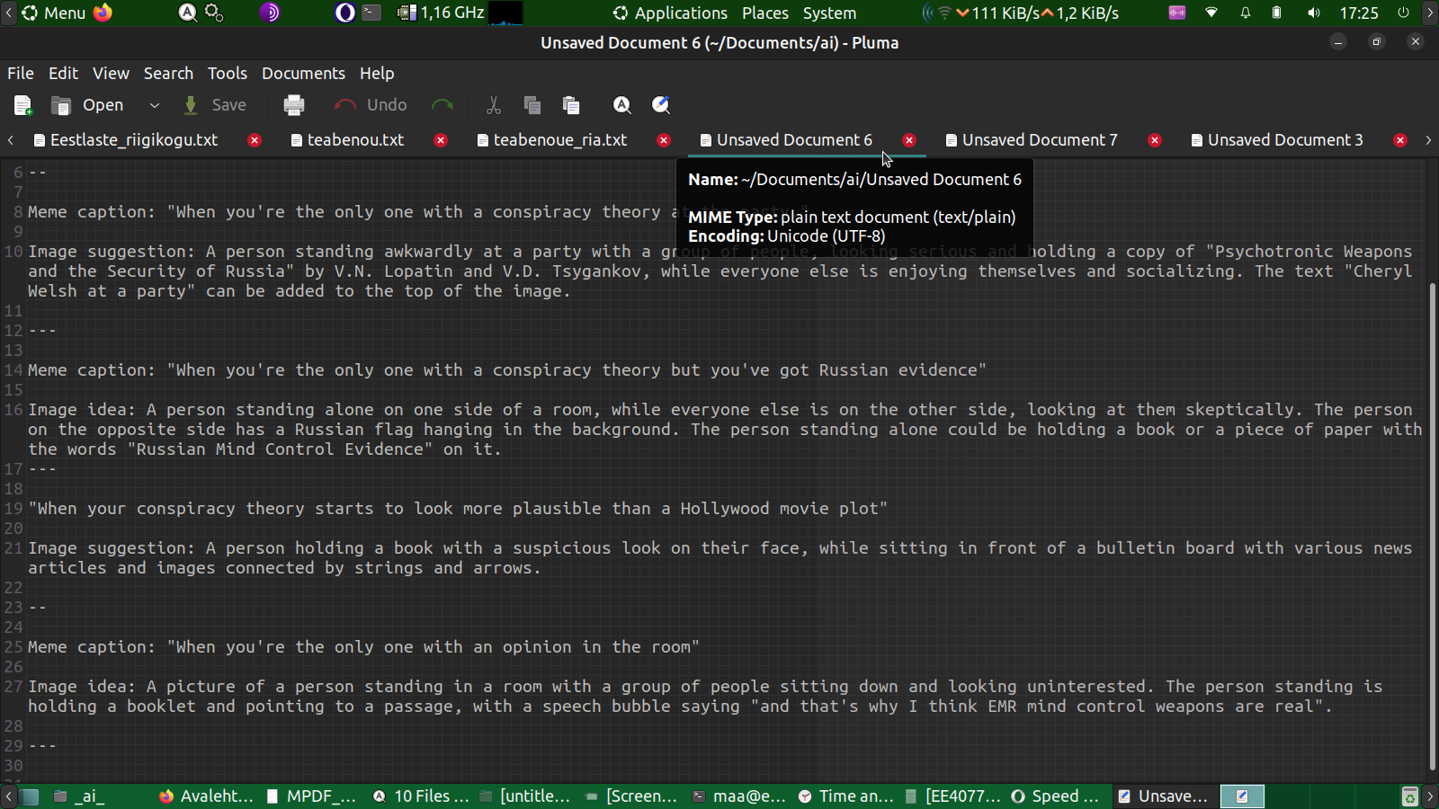
Task: Open the trash icon in bottom panel
Action: pyautogui.click(x=1409, y=796)
